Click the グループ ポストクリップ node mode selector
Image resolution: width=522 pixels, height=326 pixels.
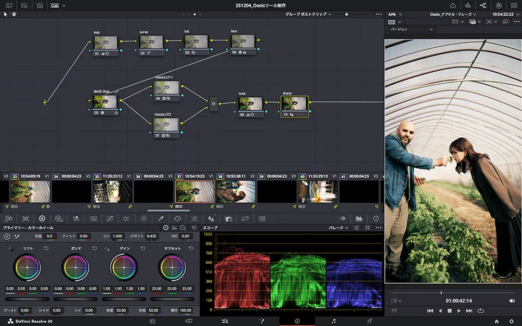coord(308,14)
